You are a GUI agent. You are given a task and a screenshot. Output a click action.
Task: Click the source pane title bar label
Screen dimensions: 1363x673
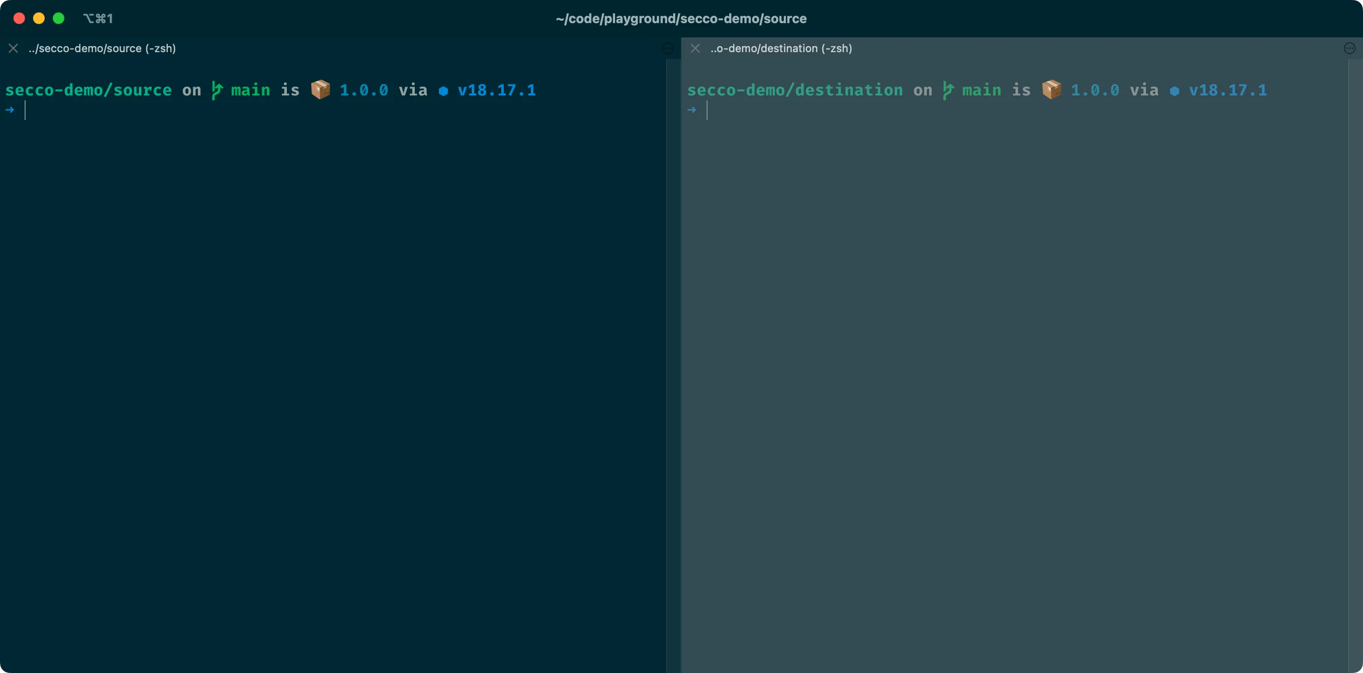coord(102,49)
